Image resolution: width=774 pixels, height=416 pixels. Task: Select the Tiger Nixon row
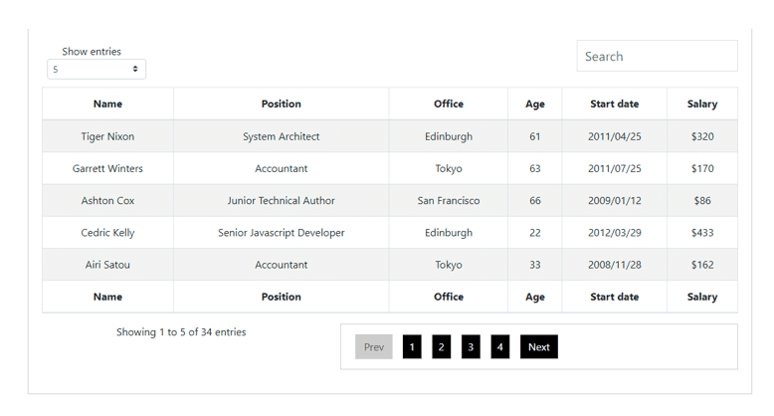[x=107, y=136]
